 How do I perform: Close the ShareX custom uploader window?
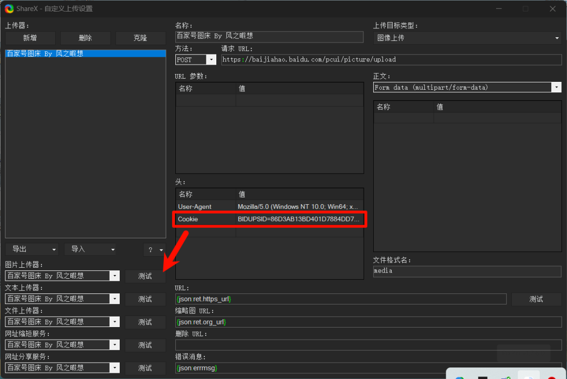pos(552,9)
